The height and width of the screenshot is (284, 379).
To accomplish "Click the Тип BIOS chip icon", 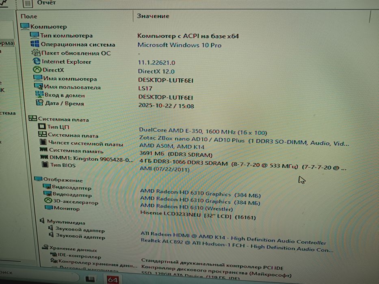I will pyautogui.click(x=45, y=164).
